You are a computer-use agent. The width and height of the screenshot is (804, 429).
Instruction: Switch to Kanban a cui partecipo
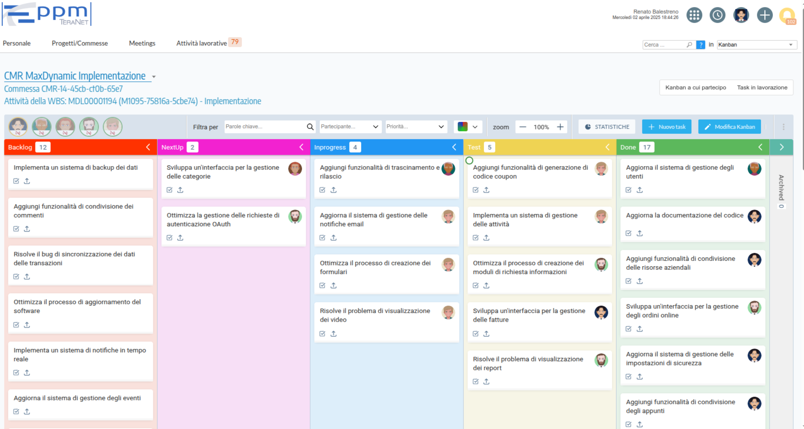pyautogui.click(x=695, y=88)
